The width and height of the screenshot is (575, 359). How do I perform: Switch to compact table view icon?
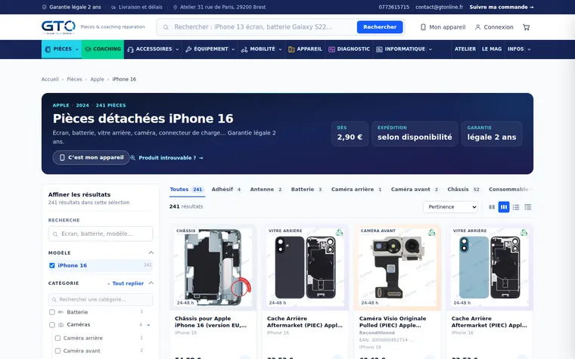coord(527,207)
